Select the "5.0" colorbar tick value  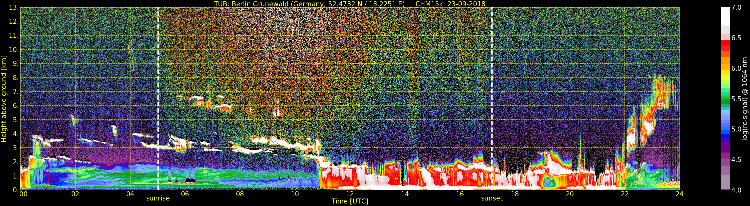tap(736, 129)
